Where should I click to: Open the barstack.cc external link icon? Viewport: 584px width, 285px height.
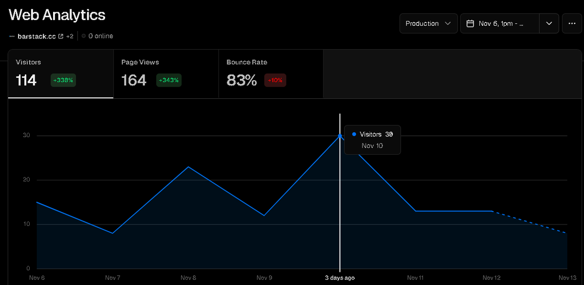pos(61,36)
